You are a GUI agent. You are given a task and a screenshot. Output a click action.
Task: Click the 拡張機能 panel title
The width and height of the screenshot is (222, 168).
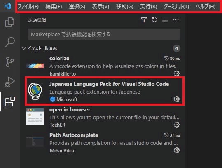37,20
